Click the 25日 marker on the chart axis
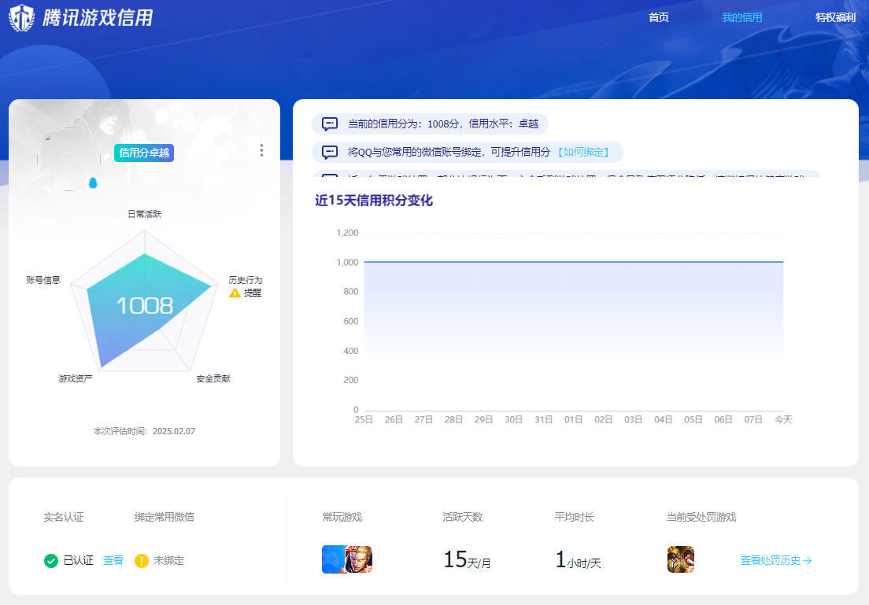869x605 pixels. point(364,419)
